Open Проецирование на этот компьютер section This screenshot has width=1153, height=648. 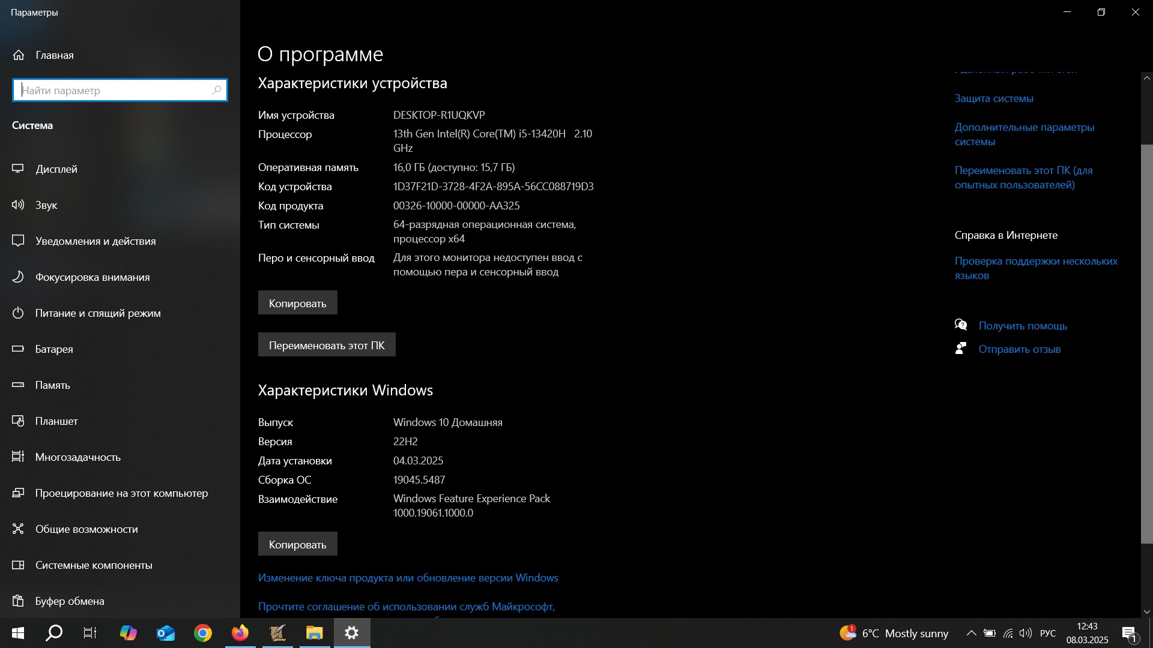pyautogui.click(x=121, y=493)
